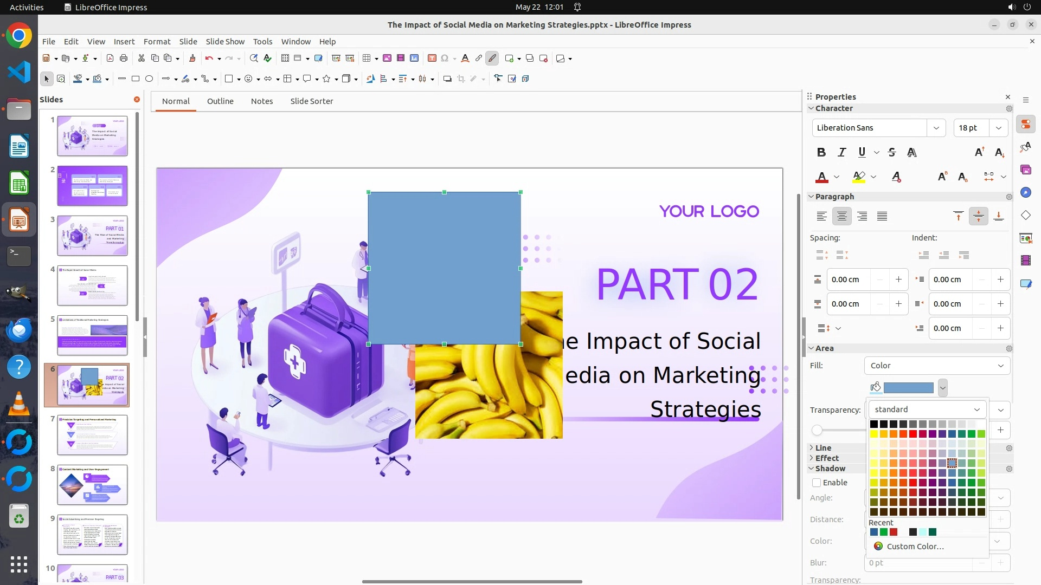Screen dimensions: 1041x585
Task: Click Custom Color… button
Action: [x=915, y=546]
